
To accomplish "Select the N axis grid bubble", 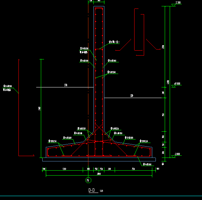I will [x=88, y=180].
